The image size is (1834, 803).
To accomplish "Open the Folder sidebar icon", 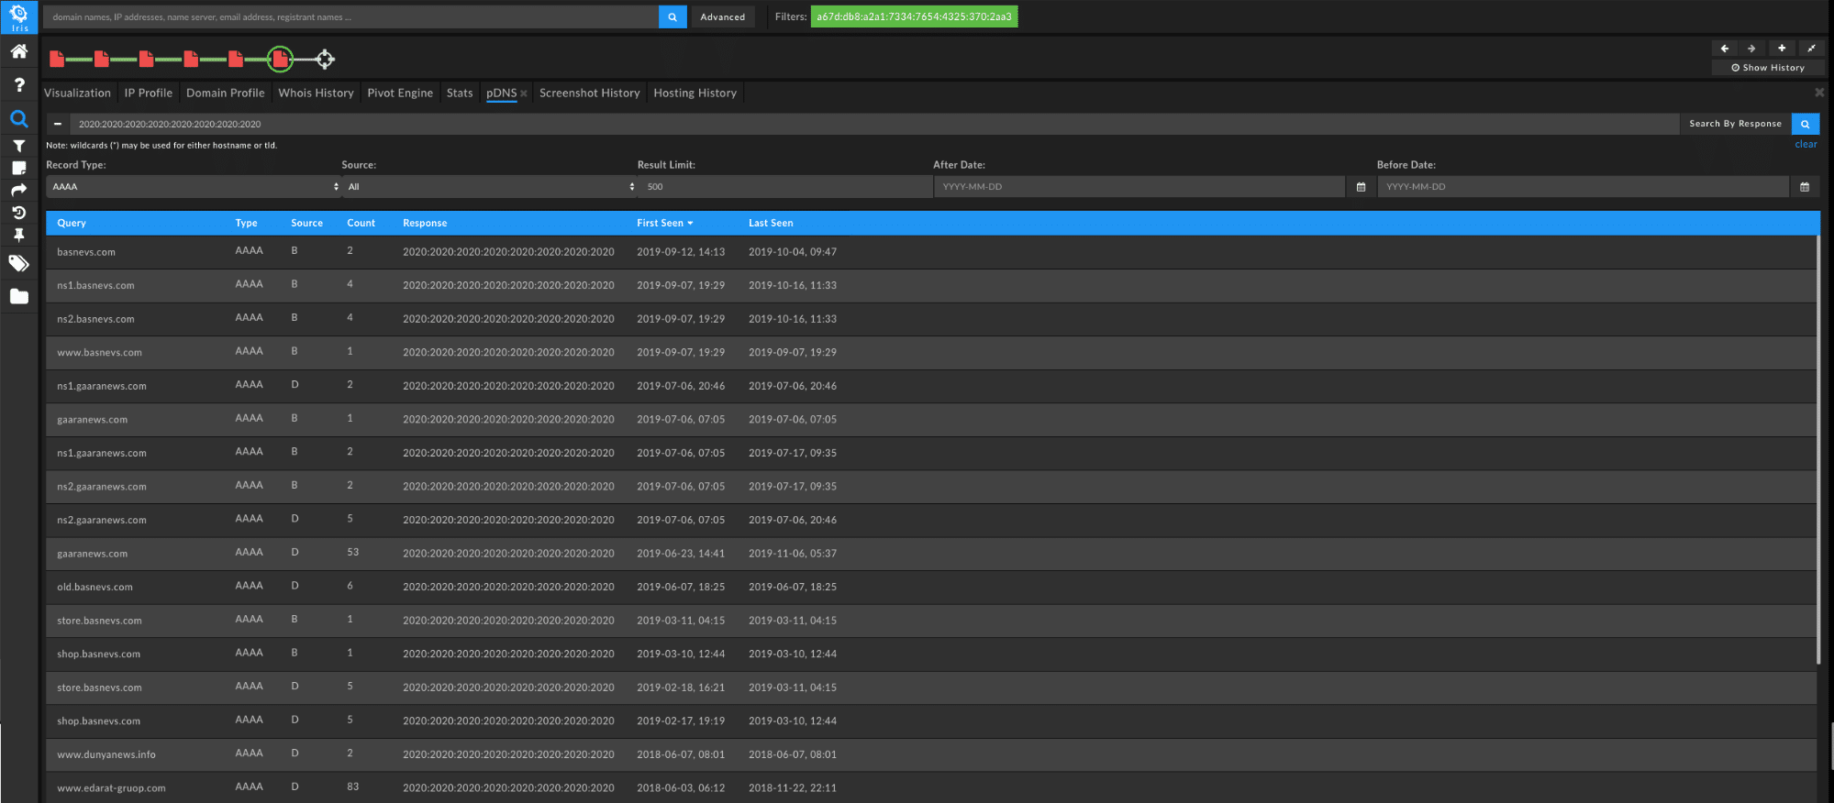I will (x=18, y=296).
